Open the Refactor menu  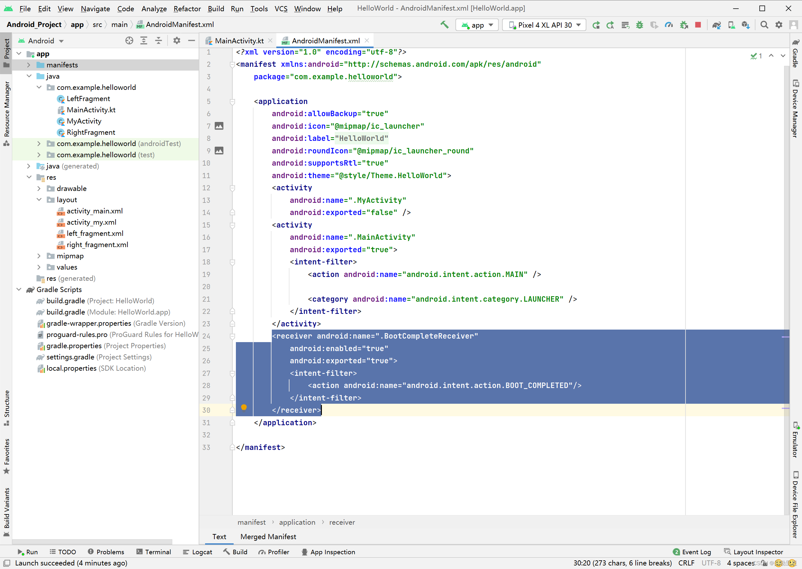pyautogui.click(x=187, y=8)
